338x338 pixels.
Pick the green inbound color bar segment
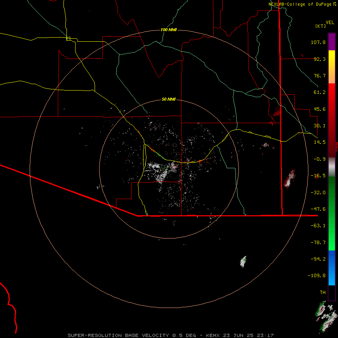[x=332, y=213]
